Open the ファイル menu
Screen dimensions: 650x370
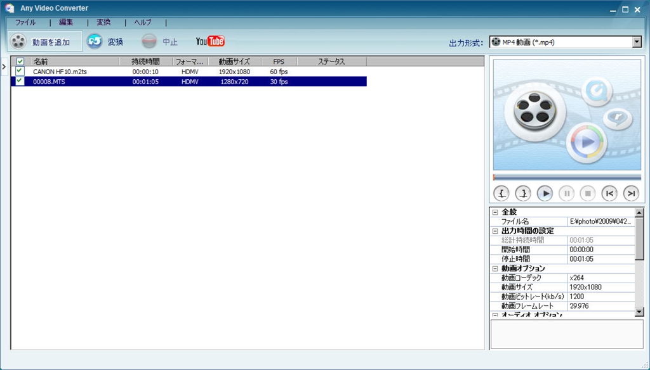25,22
